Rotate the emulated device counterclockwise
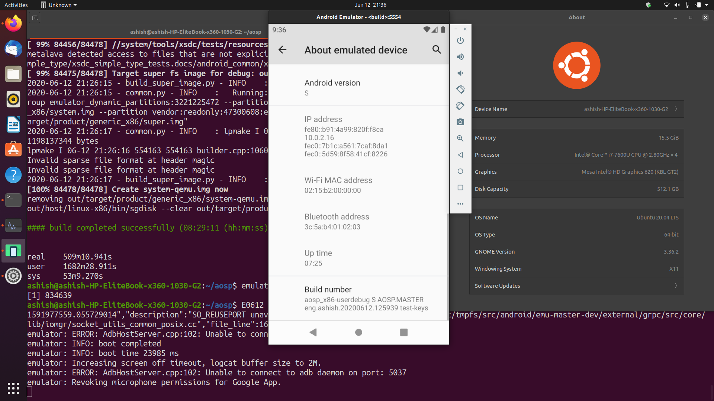The image size is (714, 401). click(460, 89)
